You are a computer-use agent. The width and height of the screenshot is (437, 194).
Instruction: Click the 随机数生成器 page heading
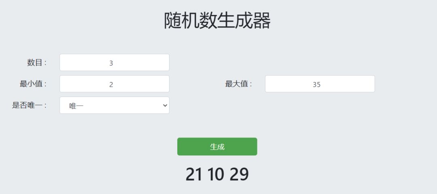(217, 21)
